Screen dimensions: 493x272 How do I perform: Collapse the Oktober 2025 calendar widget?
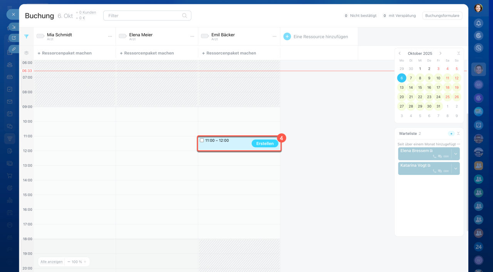tap(459, 54)
